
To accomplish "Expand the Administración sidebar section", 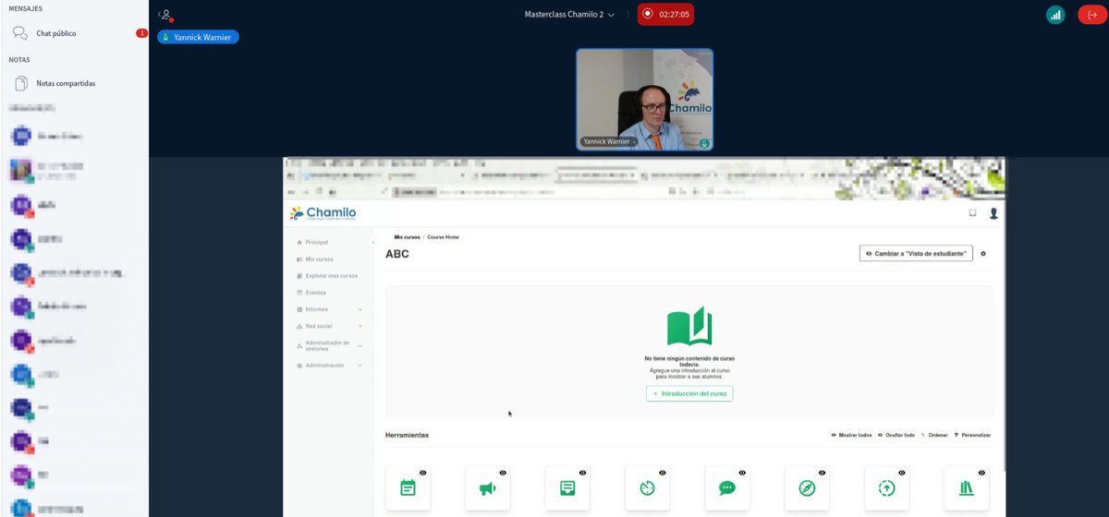I will [x=329, y=366].
